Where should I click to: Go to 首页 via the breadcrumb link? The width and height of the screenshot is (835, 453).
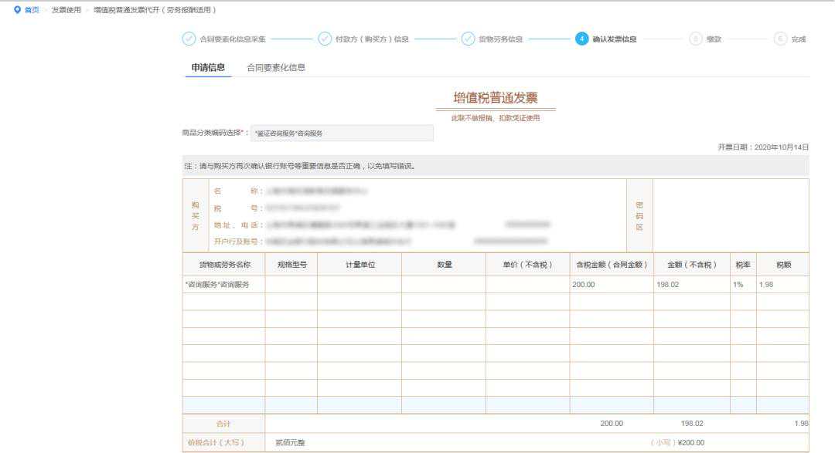coord(32,10)
